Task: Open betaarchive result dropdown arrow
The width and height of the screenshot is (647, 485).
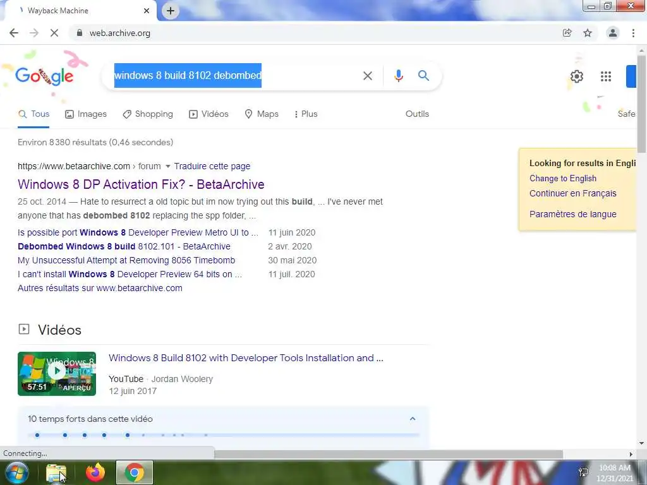Action: (167, 167)
